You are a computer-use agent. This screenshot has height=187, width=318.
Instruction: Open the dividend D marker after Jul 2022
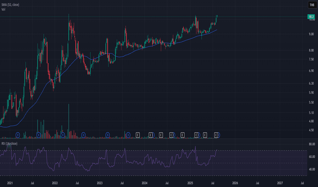[x=83, y=135]
